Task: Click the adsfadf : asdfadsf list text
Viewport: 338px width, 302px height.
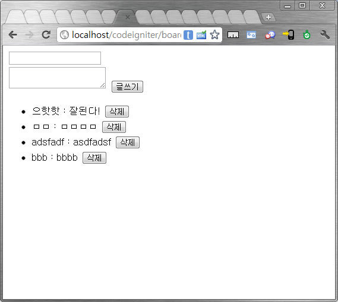Action: click(71, 142)
